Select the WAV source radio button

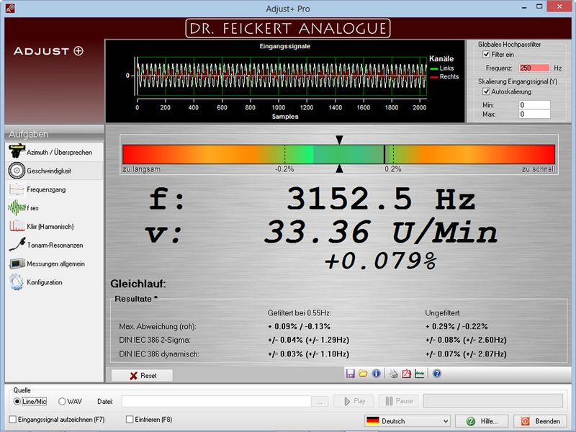tap(62, 401)
